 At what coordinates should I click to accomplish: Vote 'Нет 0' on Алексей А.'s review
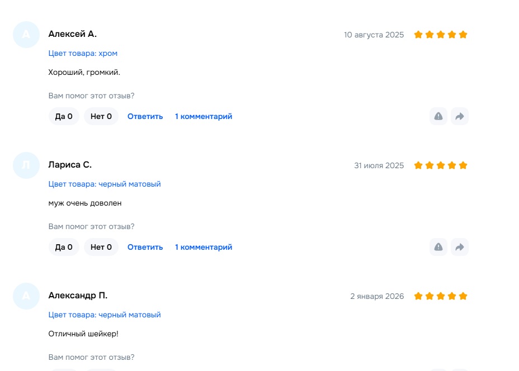[x=101, y=116]
